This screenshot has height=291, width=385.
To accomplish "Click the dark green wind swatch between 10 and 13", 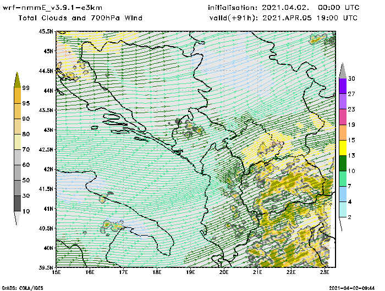I will pyautogui.click(x=343, y=163).
